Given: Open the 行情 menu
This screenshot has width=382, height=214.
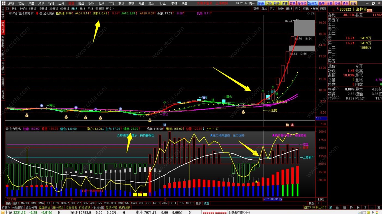Looking at the screenshot, I should pyautogui.click(x=51, y=3).
